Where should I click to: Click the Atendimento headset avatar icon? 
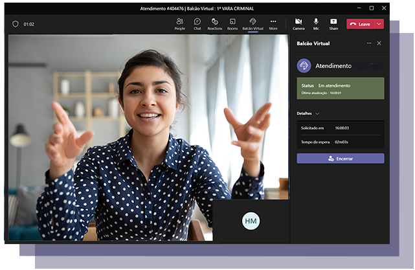(304, 65)
